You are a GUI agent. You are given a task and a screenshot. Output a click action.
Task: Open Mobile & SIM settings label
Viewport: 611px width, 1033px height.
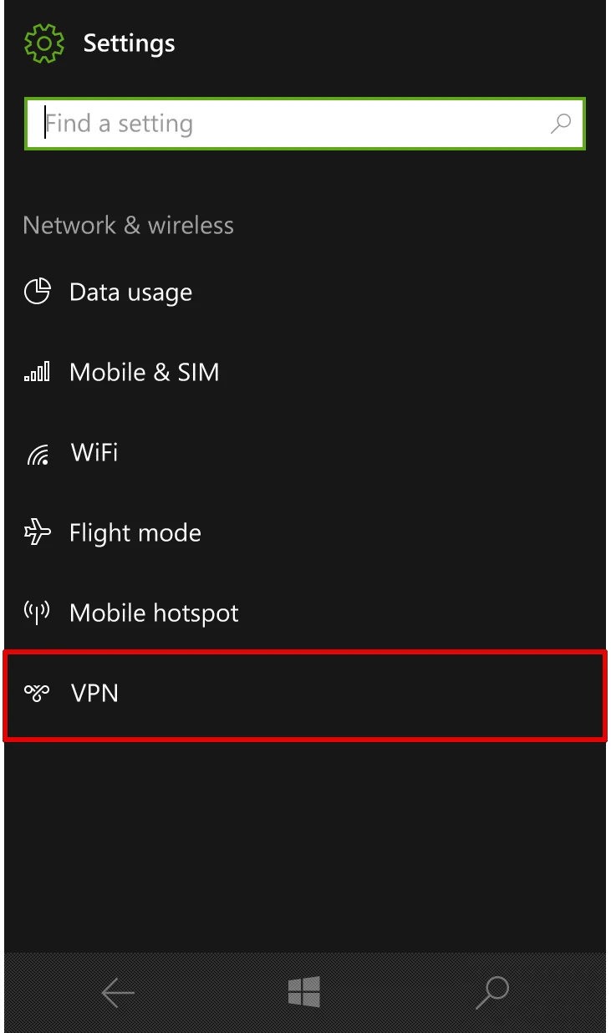click(144, 372)
